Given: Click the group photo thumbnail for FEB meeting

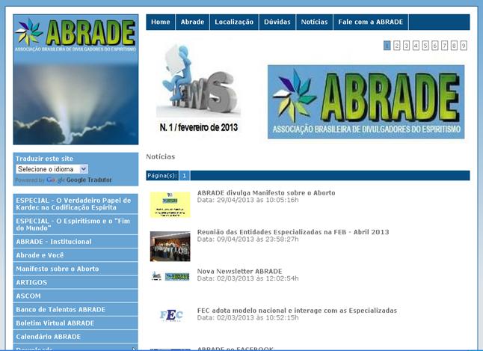Looking at the screenshot, I should 170,246.
